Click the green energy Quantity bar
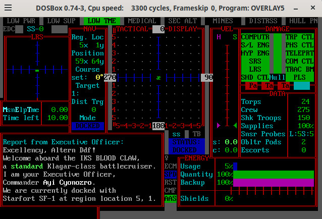This screenshot has height=219, width=322. click(273, 174)
